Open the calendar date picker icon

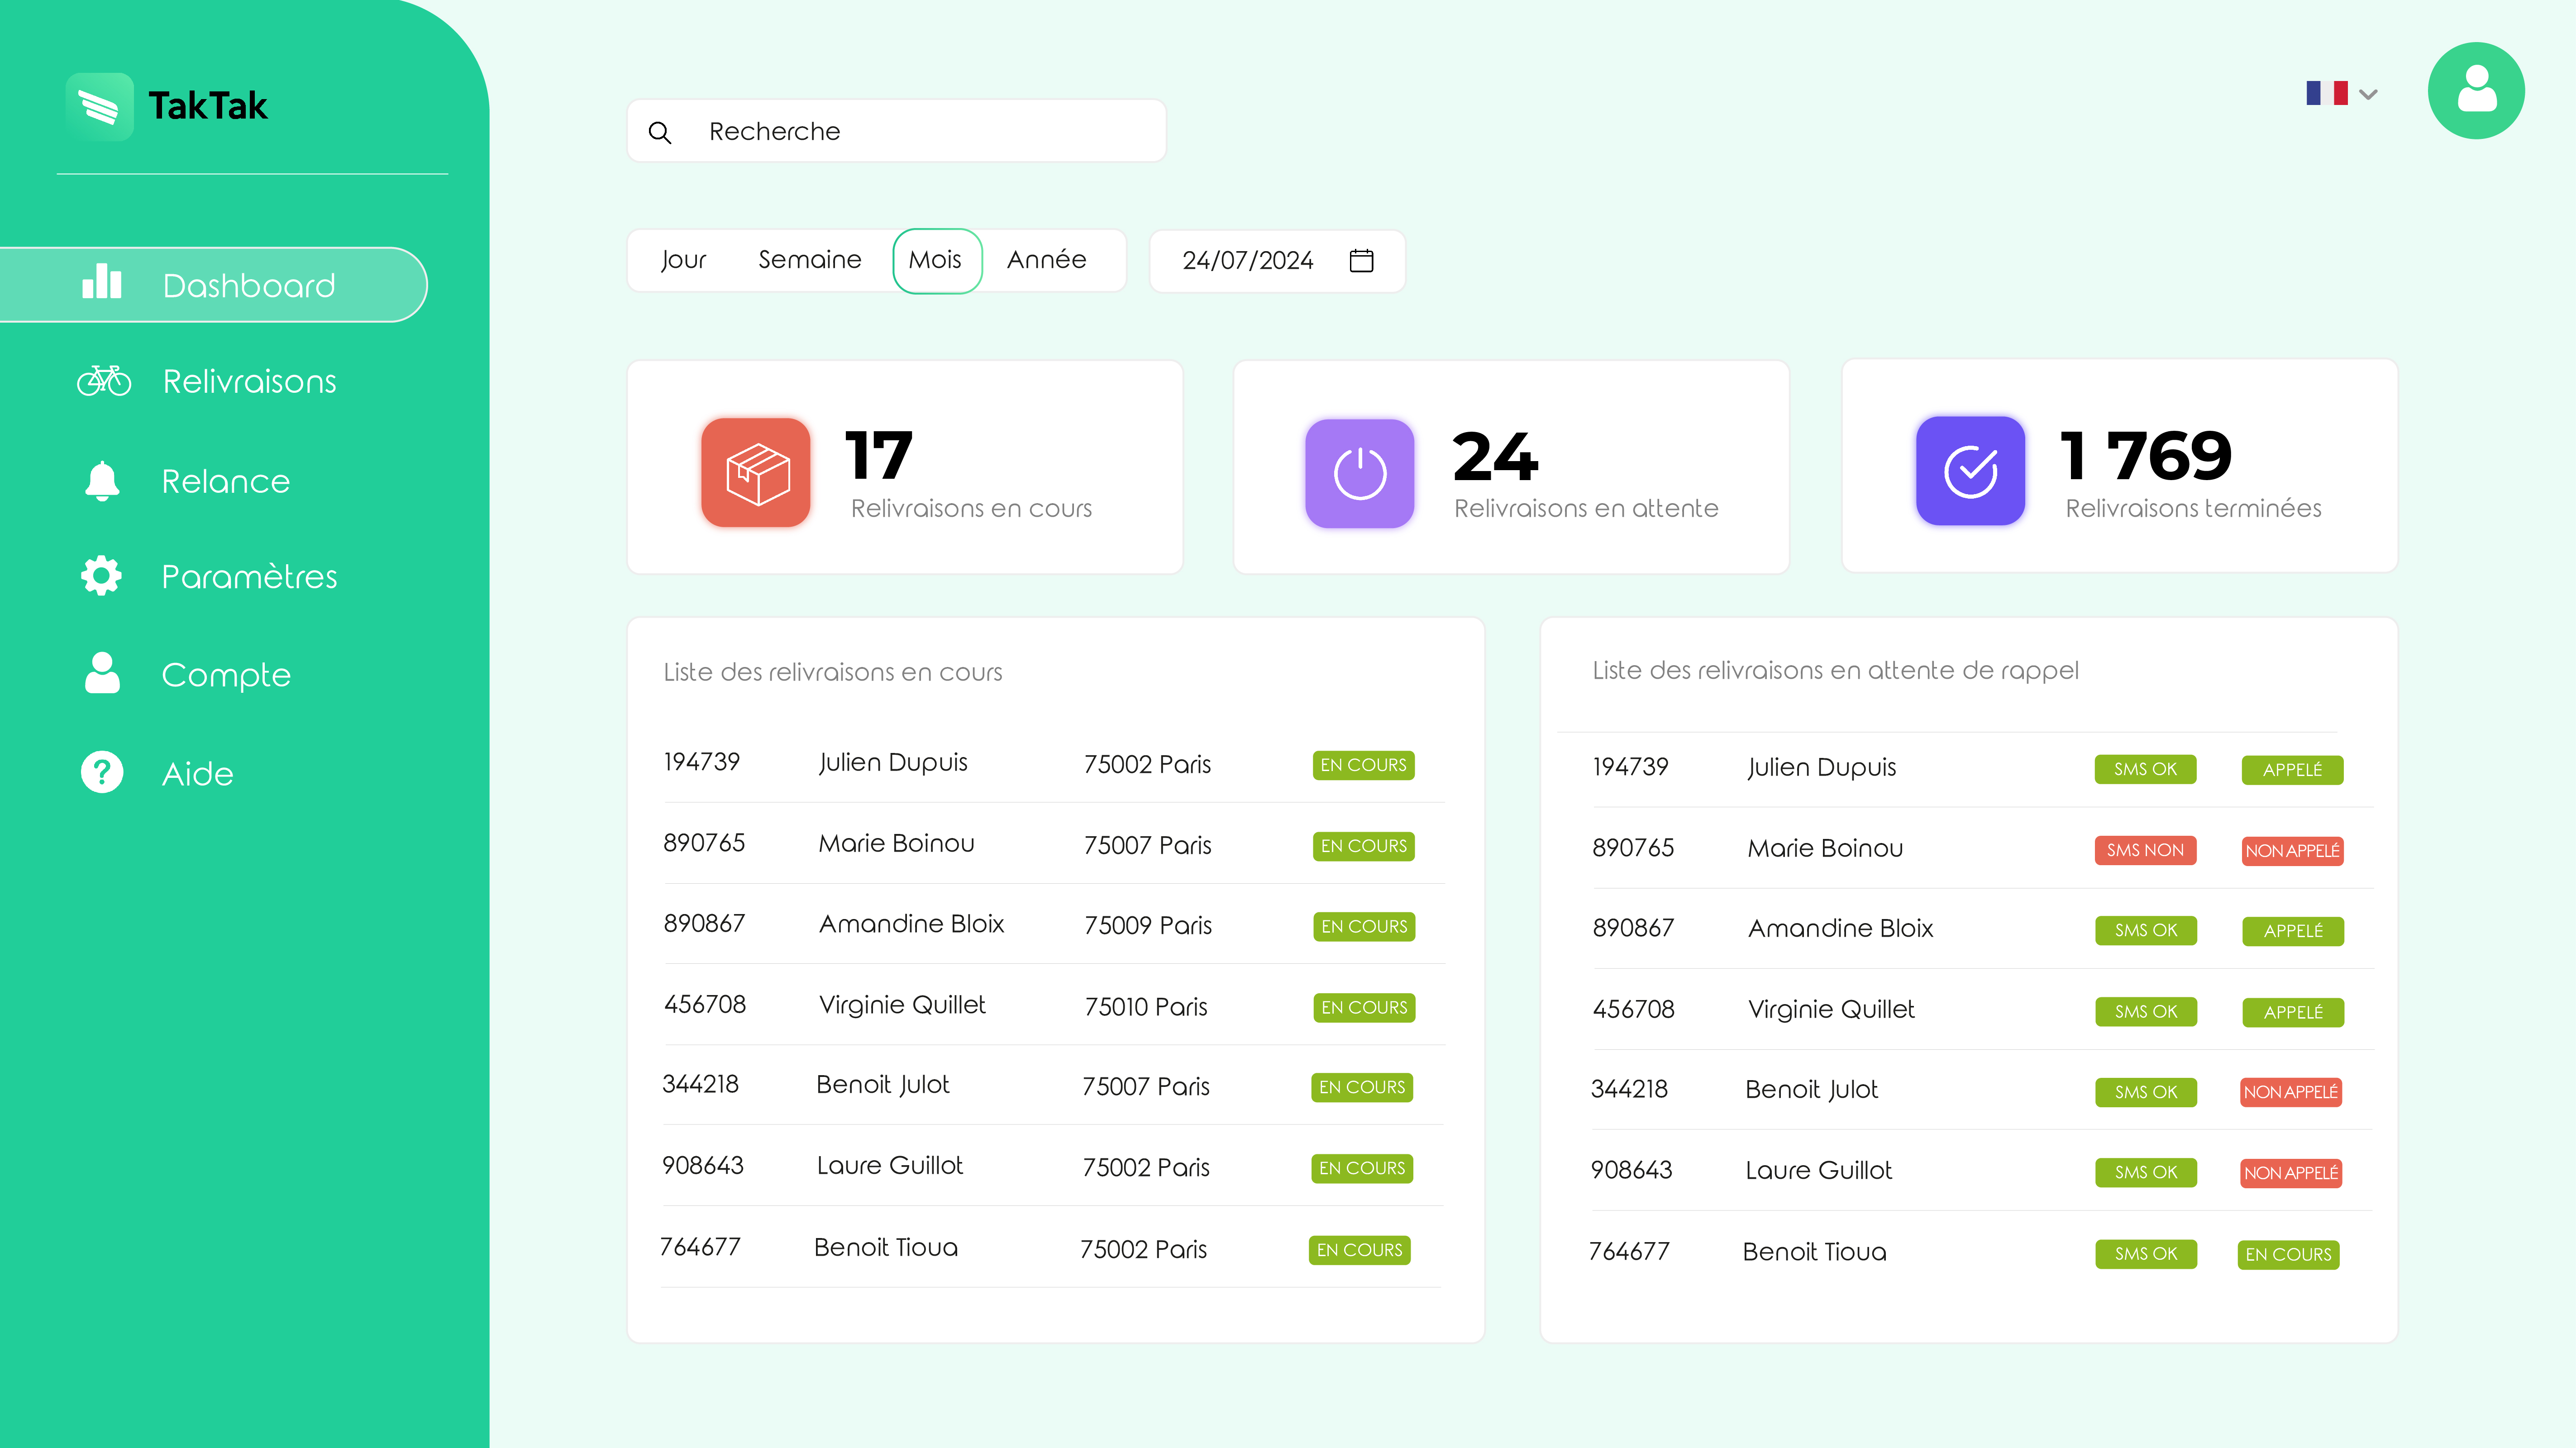click(x=1362, y=260)
